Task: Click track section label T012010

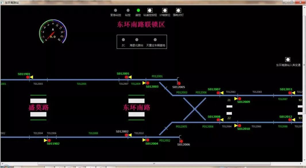Action: pos(139,133)
